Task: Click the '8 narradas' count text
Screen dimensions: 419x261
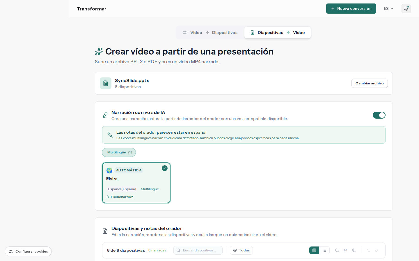Action: click(157, 250)
